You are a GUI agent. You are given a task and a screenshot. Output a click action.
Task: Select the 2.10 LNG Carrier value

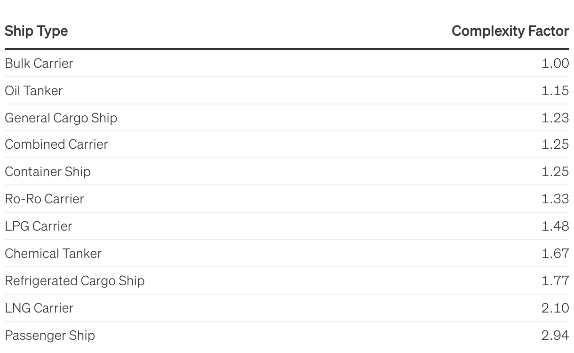(x=555, y=308)
